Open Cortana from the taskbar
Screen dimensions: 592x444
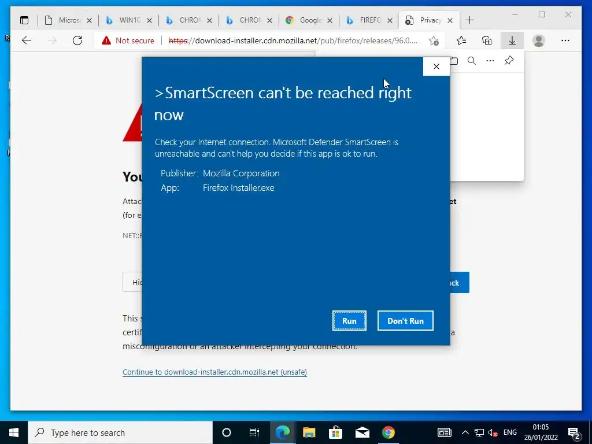coord(226,432)
